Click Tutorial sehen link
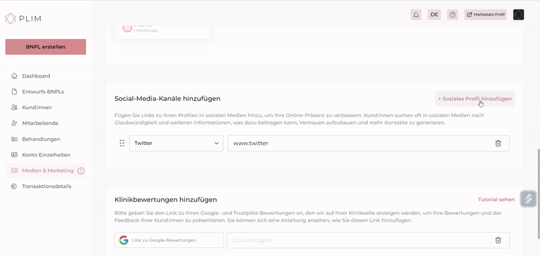 496,199
